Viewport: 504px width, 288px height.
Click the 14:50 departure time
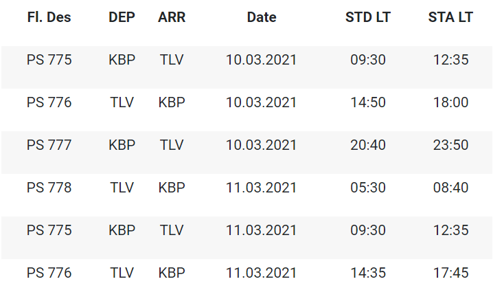click(x=368, y=102)
